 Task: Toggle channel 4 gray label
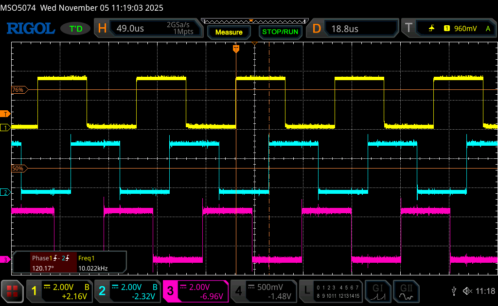coord(238,291)
